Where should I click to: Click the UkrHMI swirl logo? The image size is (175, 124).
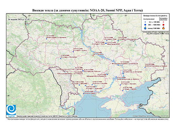(x=11, y=110)
